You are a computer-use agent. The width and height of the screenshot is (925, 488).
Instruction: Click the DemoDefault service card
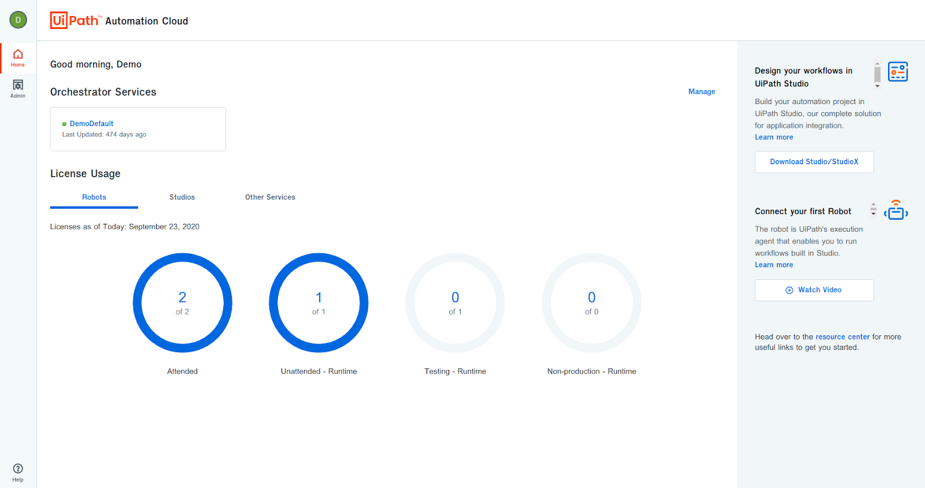138,129
